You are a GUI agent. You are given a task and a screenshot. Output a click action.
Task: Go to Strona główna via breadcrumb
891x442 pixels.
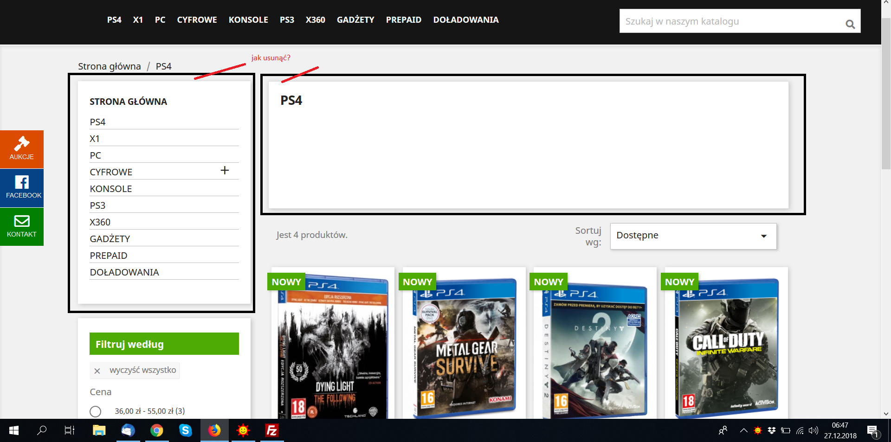[110, 66]
